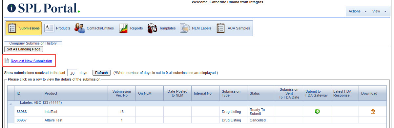
Task: Click green Submit to FDA Gateway arrow
Action: point(317,111)
